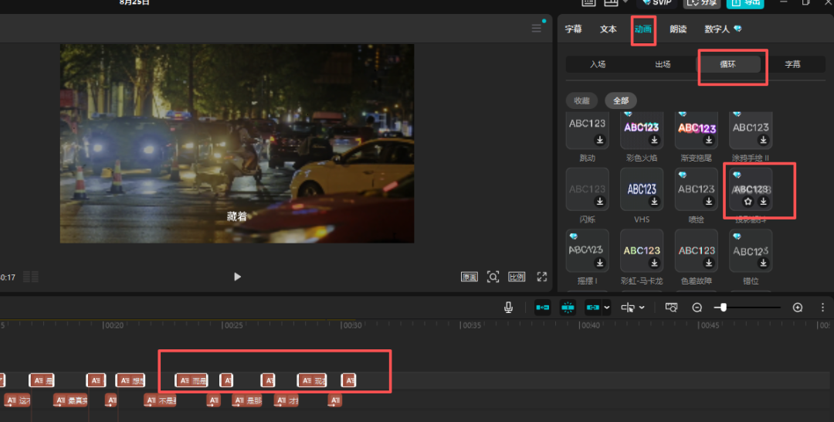Toggle main track magnet snapping
This screenshot has width=834, height=422.
click(x=543, y=308)
